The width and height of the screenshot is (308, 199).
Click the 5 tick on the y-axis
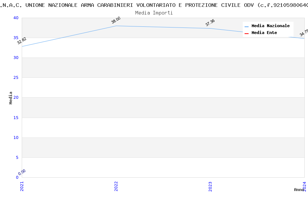[x=17, y=157]
